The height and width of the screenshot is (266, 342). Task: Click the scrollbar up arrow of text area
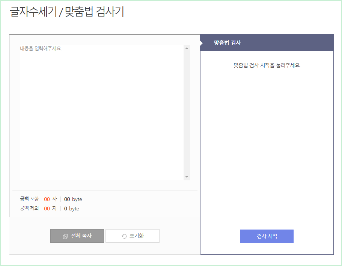click(187, 48)
